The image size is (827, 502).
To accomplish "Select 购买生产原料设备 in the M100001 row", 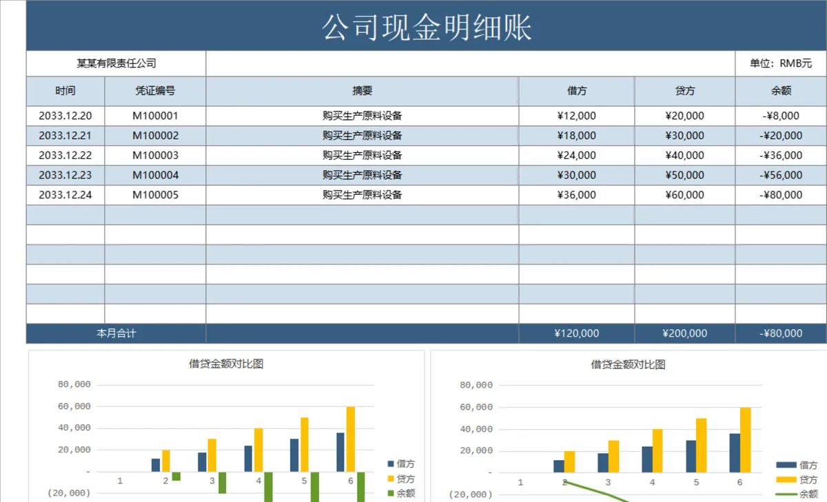I will click(362, 116).
